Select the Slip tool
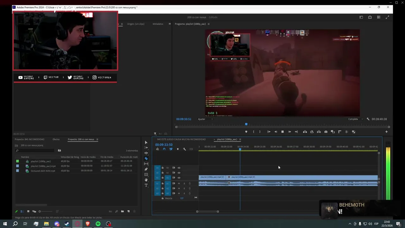This screenshot has width=405, height=228. 146,164
